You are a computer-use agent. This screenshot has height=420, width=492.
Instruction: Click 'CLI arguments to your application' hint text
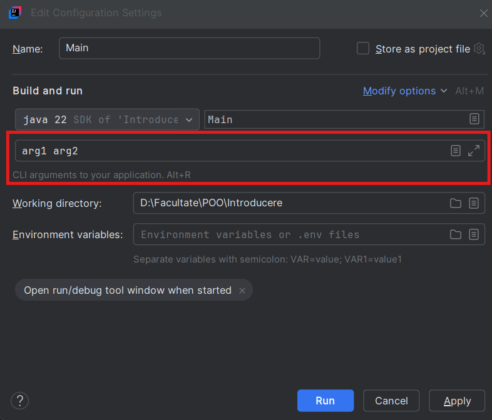pyautogui.click(x=101, y=175)
